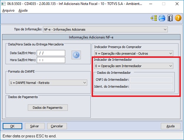Expand the Indicador de Intermediador dropdown
Viewport: 184px width, 140px height.
134,66
